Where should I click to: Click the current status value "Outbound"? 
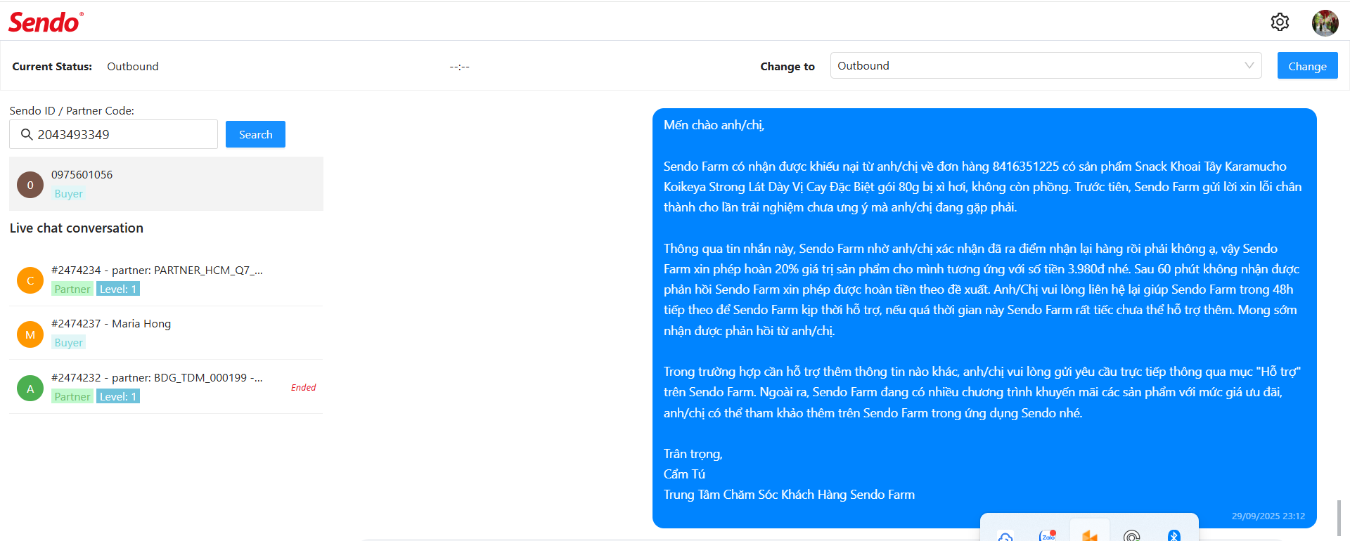pos(133,66)
